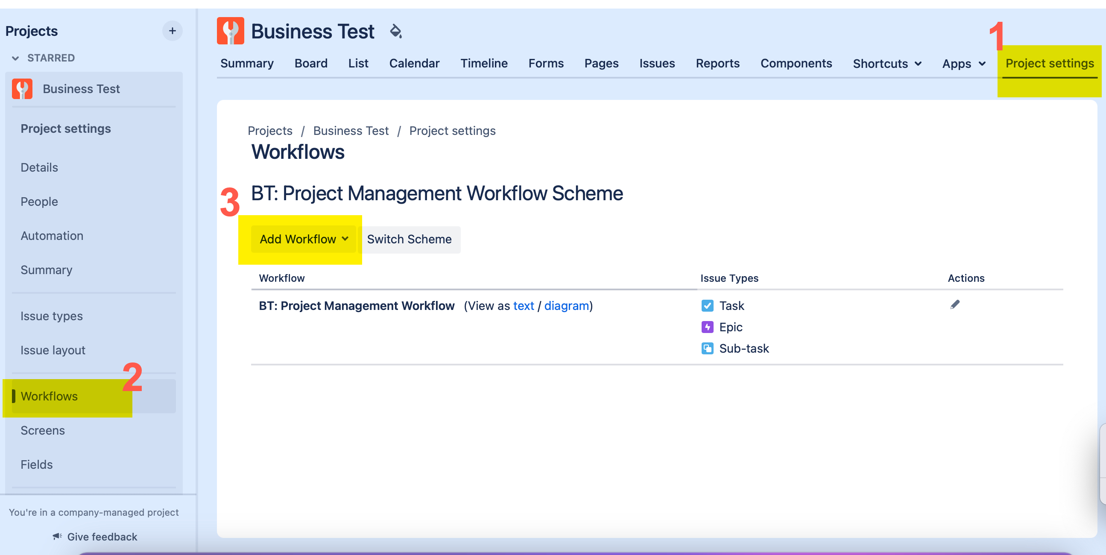Select the Business Test project icon in sidebar

[x=22, y=89]
